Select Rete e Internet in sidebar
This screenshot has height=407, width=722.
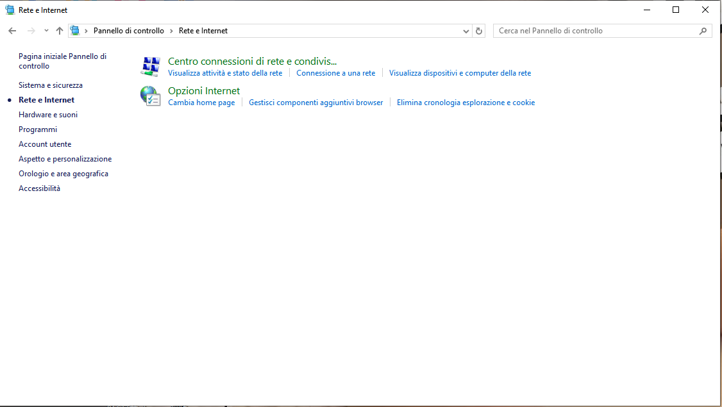pos(47,100)
